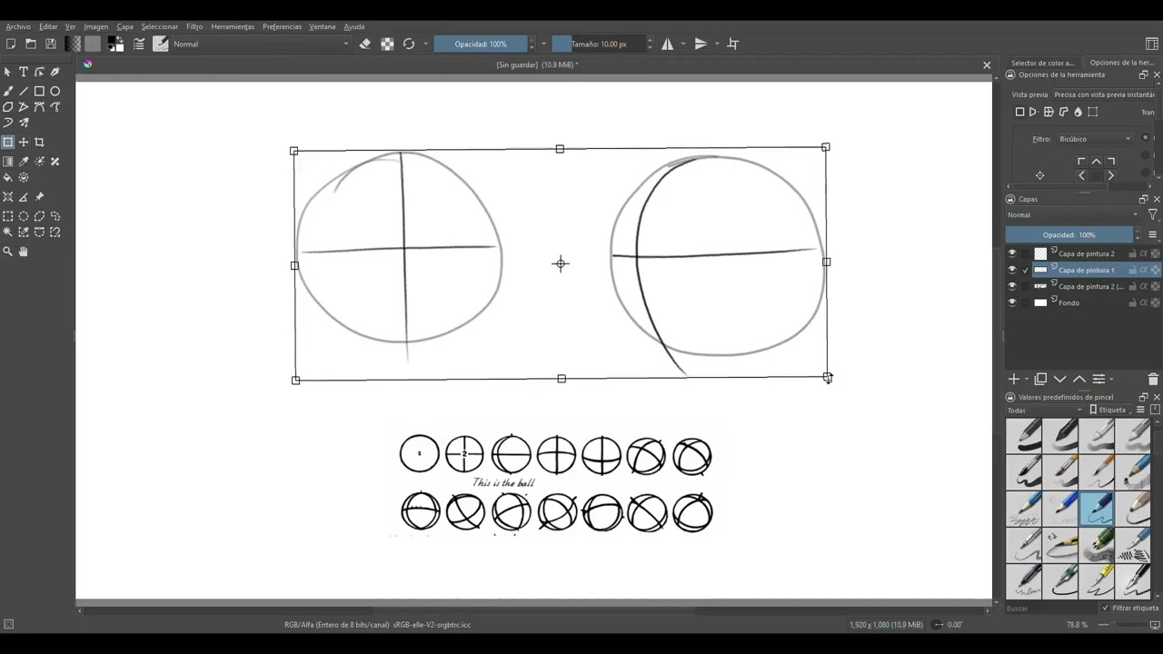Screen dimensions: 1163x654
Task: Activate the Transform tool
Action: [8, 143]
